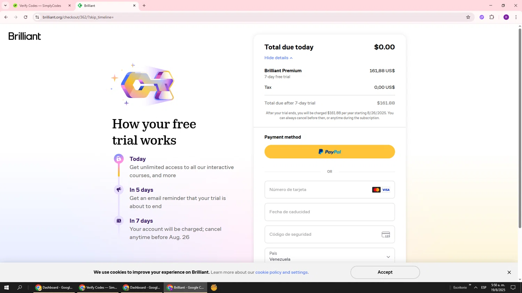Collapse order summary with Hide details
The height and width of the screenshot is (293, 522).
278,58
